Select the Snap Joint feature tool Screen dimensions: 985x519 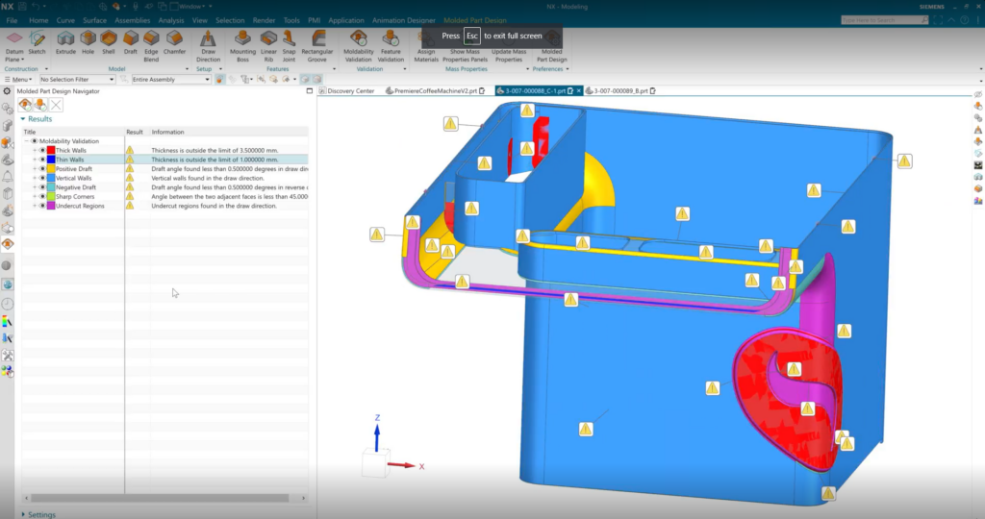click(x=290, y=42)
